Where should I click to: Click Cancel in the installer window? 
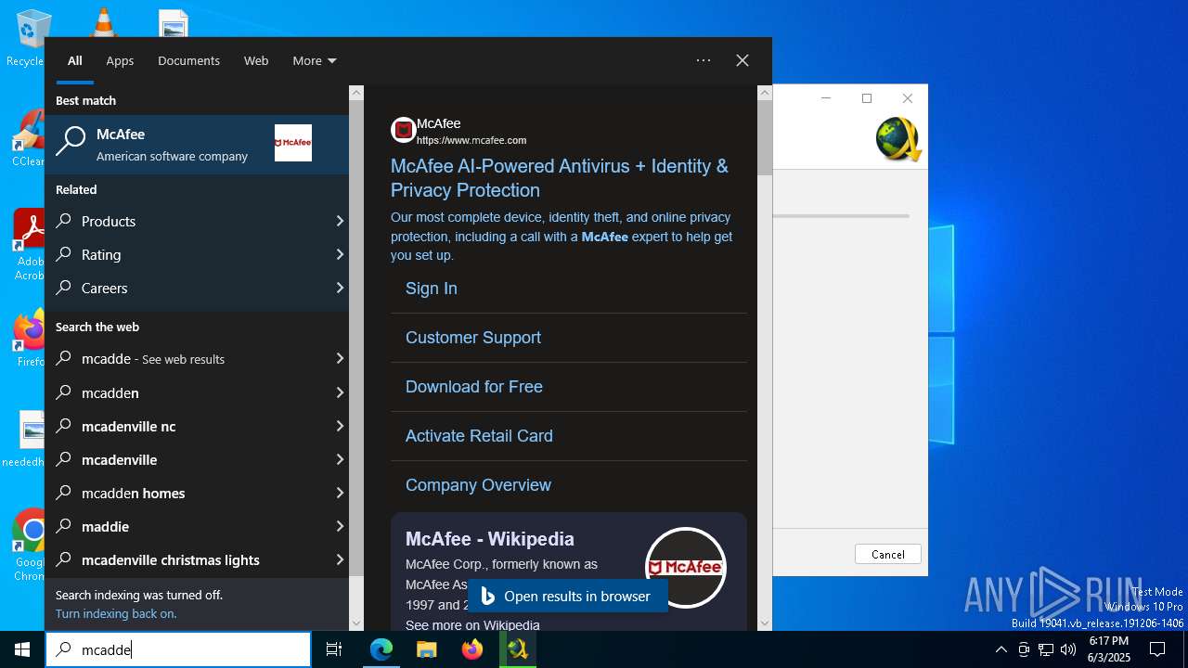888,554
